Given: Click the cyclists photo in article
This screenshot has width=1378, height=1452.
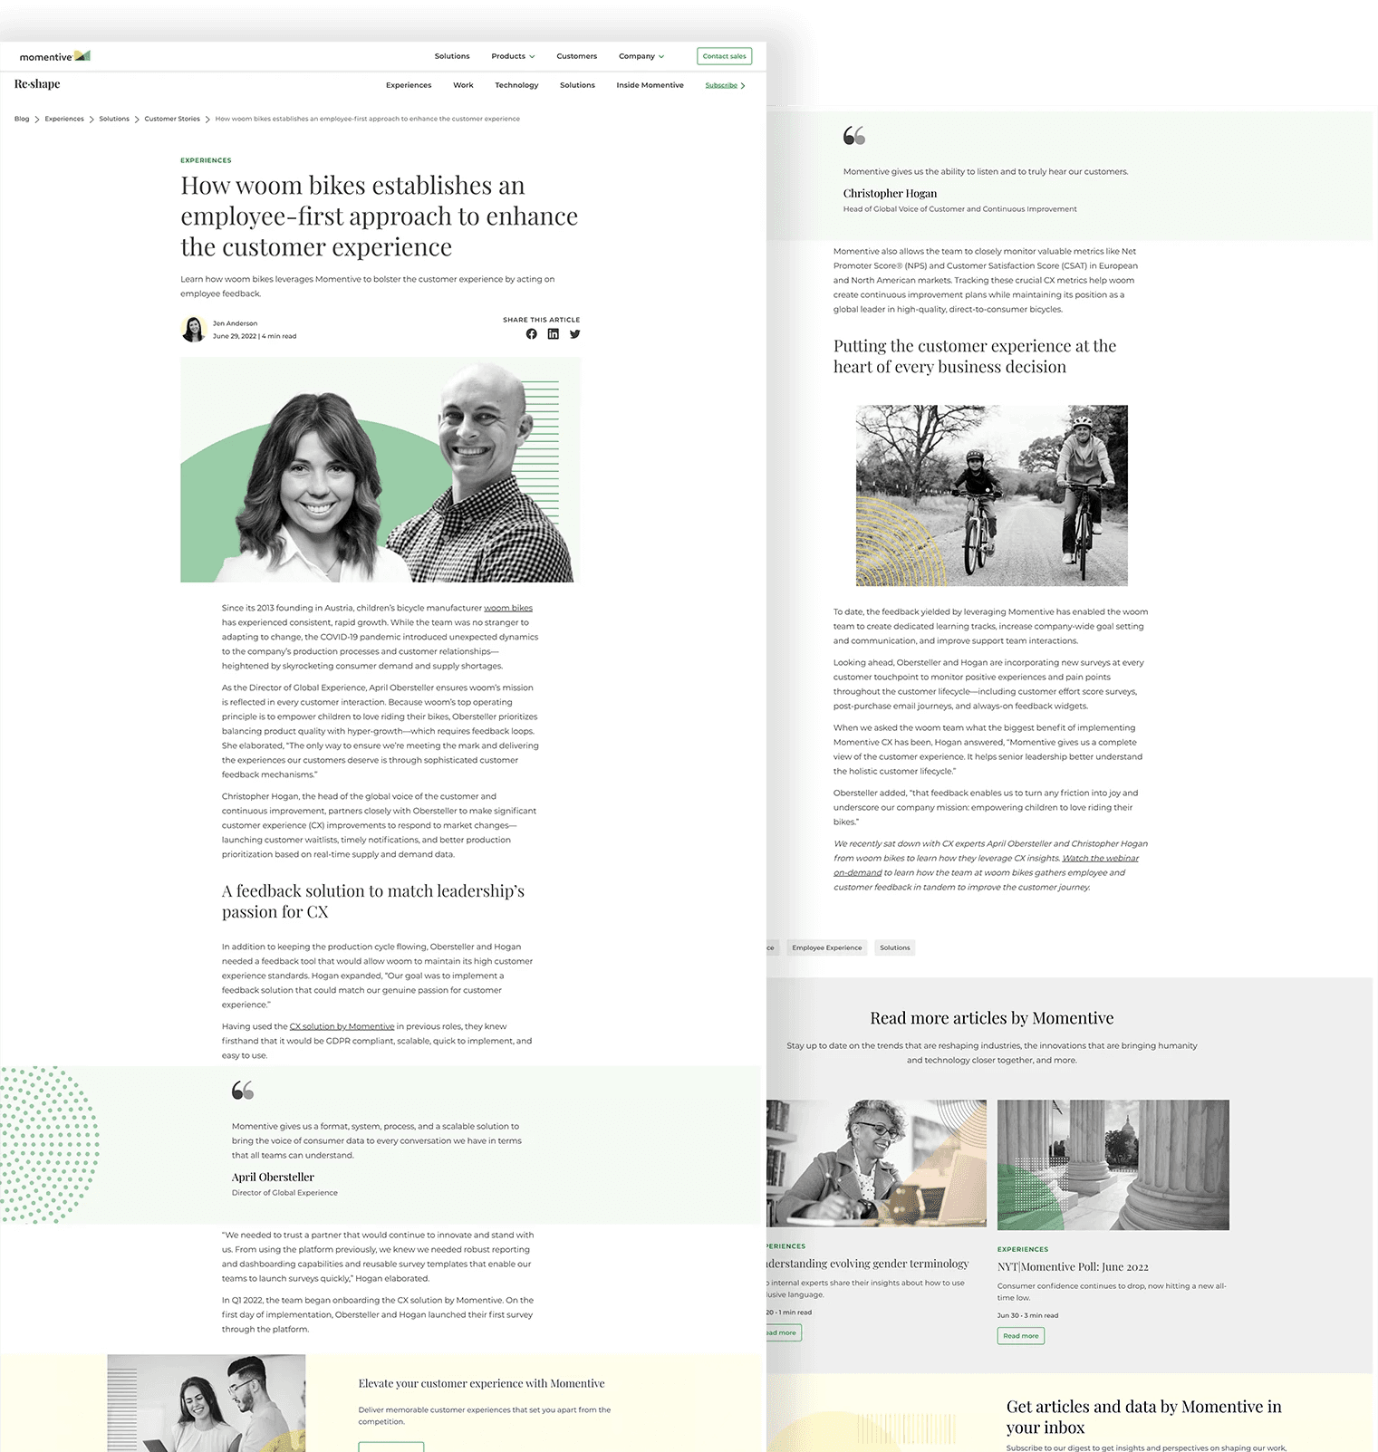Looking at the screenshot, I should pyautogui.click(x=992, y=495).
